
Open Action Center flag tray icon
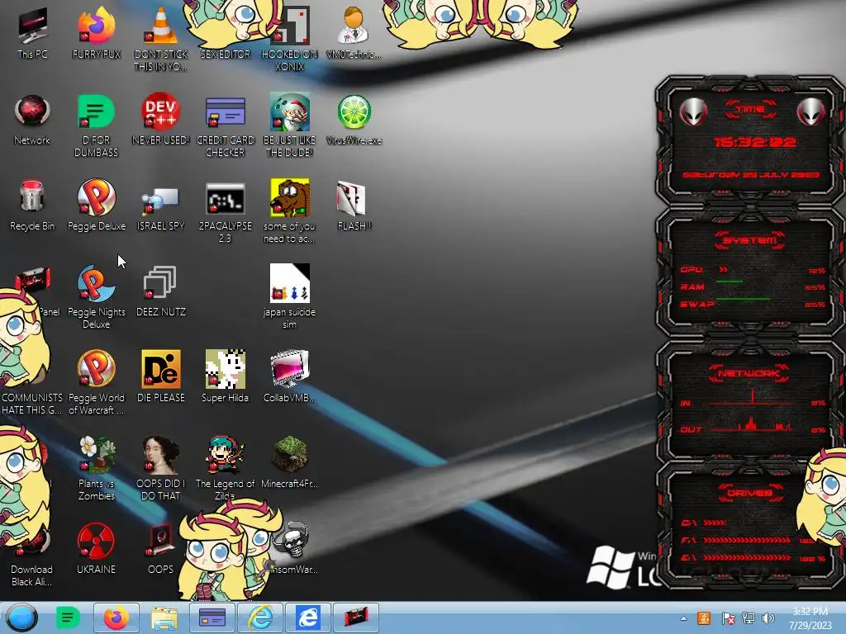728,618
